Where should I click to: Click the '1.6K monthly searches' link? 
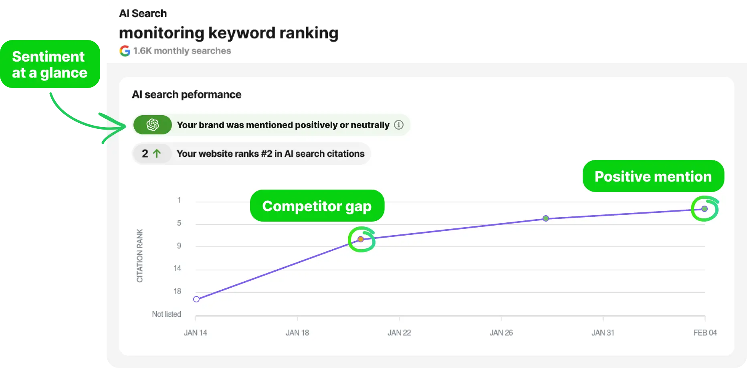[182, 51]
